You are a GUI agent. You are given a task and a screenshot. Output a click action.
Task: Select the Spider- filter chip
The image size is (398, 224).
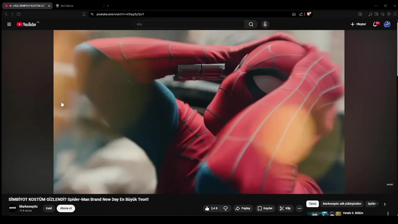pyautogui.click(x=373, y=204)
